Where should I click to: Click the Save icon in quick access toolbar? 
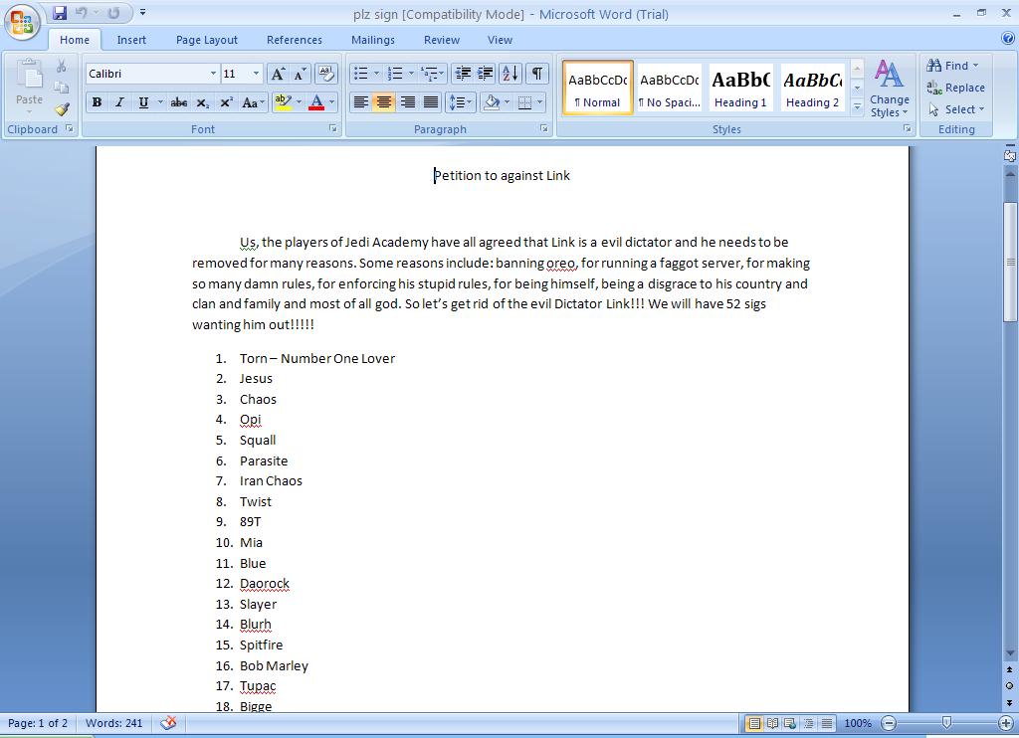pos(60,12)
